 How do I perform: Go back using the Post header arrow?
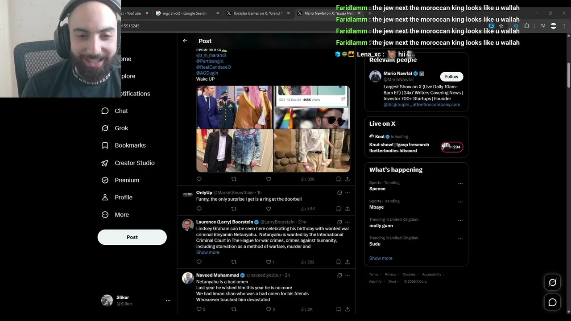(185, 41)
